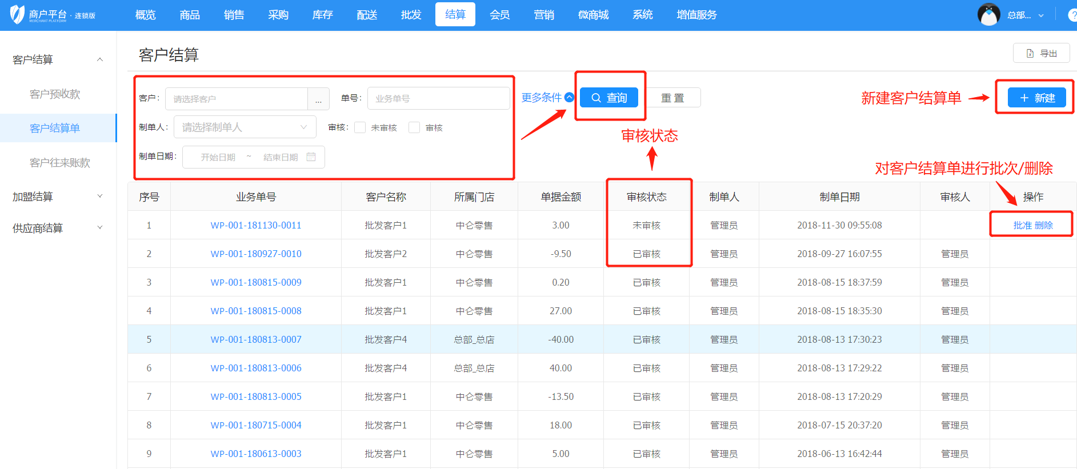Check the 未审核 checkbox
Image resolution: width=1077 pixels, height=469 pixels.
point(360,127)
